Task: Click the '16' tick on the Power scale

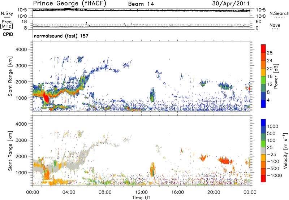Action: click(269, 77)
